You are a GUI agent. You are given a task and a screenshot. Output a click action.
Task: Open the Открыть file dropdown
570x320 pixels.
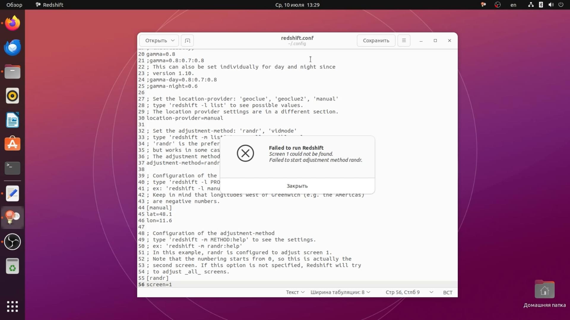pos(159,41)
